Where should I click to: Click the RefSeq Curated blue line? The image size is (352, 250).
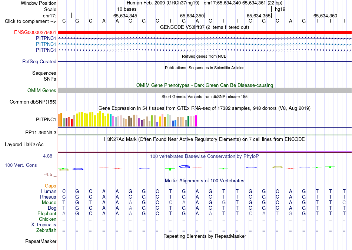(x=205, y=62)
